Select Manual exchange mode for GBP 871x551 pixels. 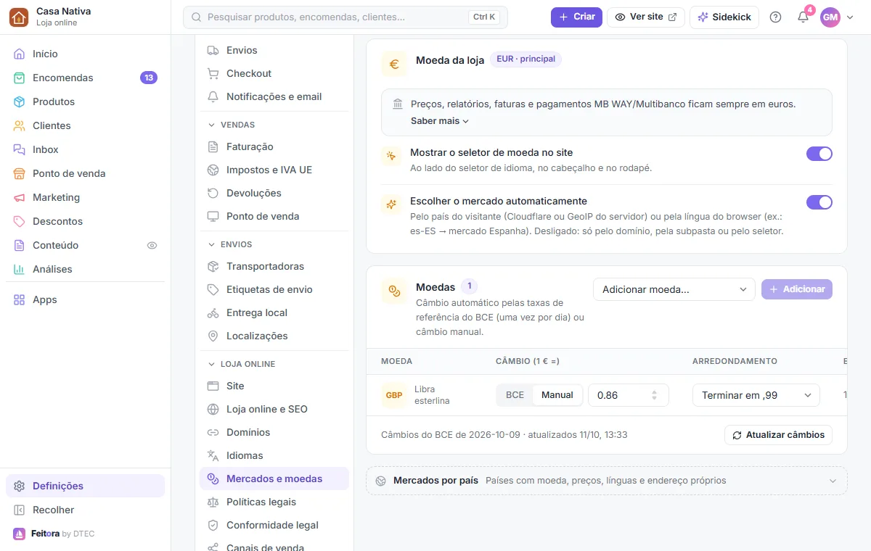coord(557,395)
